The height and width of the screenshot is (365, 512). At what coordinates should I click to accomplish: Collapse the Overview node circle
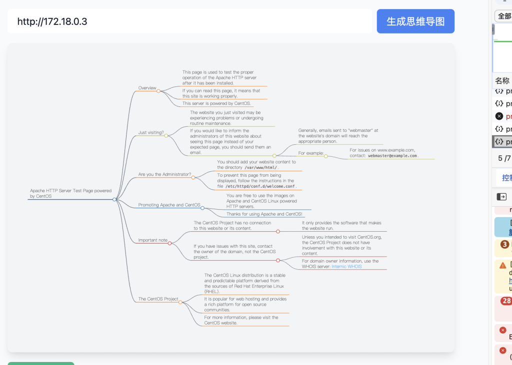(158, 91)
